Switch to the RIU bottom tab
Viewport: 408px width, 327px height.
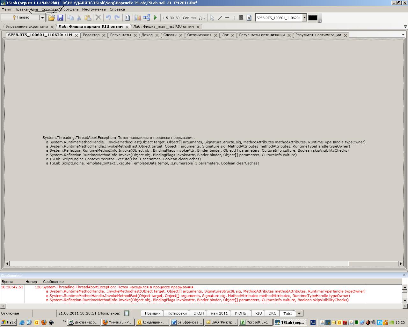pyautogui.click(x=259, y=313)
